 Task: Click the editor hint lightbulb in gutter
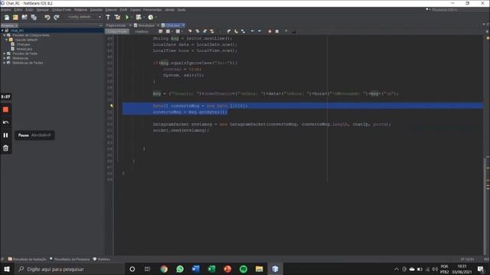112,106
